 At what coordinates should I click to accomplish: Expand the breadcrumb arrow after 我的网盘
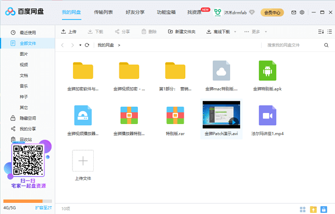click(119, 45)
